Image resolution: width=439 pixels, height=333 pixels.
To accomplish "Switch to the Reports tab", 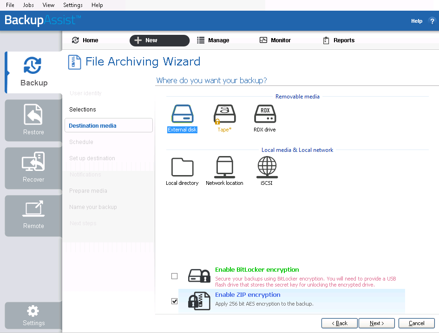I will 339,40.
